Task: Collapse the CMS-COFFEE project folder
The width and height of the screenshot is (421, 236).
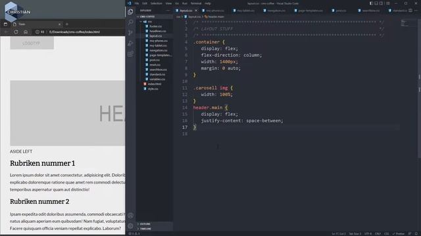Action: click(x=155, y=16)
